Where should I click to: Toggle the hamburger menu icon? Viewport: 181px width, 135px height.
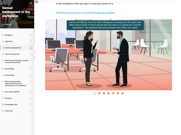tap(36, 2)
